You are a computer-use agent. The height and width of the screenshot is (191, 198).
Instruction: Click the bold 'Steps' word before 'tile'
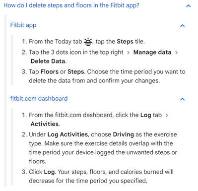pos(125,42)
